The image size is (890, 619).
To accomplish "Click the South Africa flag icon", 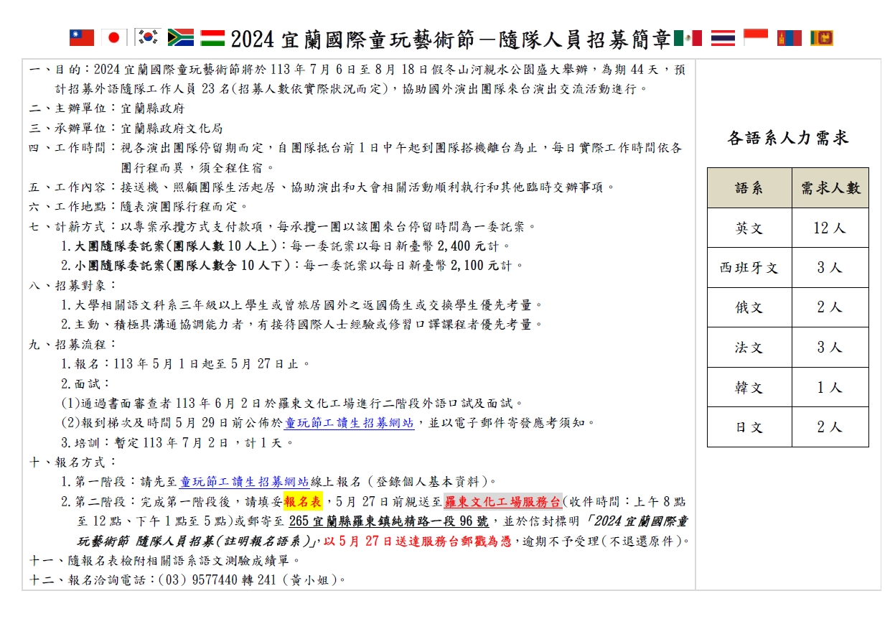I will point(181,37).
